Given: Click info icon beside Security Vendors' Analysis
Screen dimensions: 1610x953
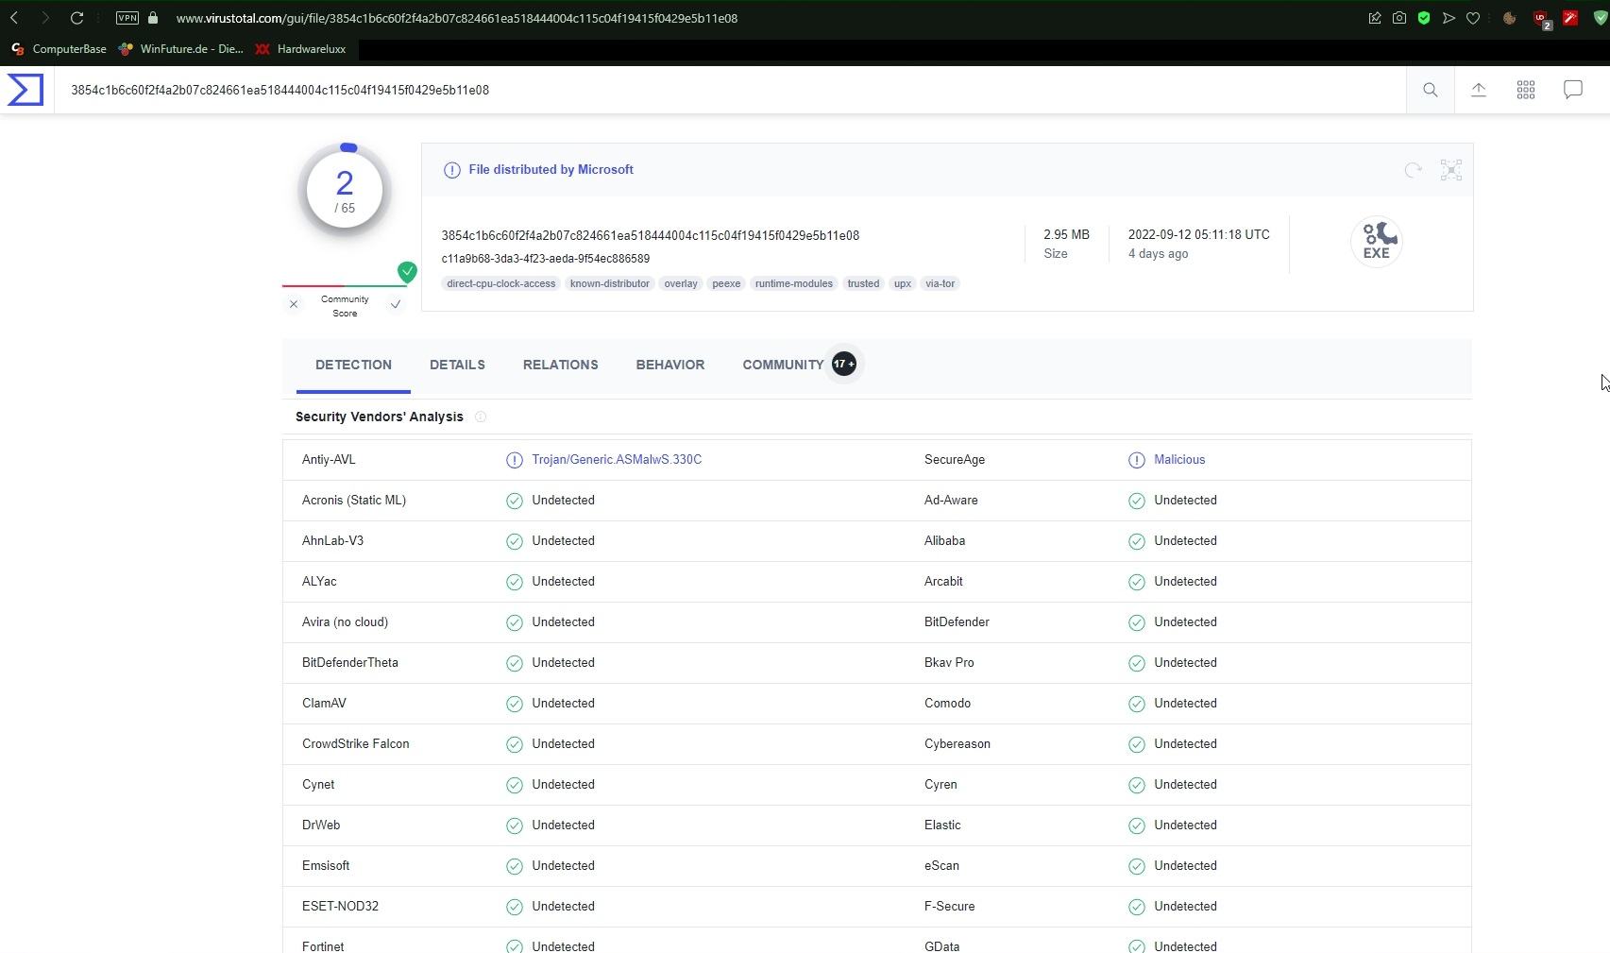Looking at the screenshot, I should [x=481, y=417].
